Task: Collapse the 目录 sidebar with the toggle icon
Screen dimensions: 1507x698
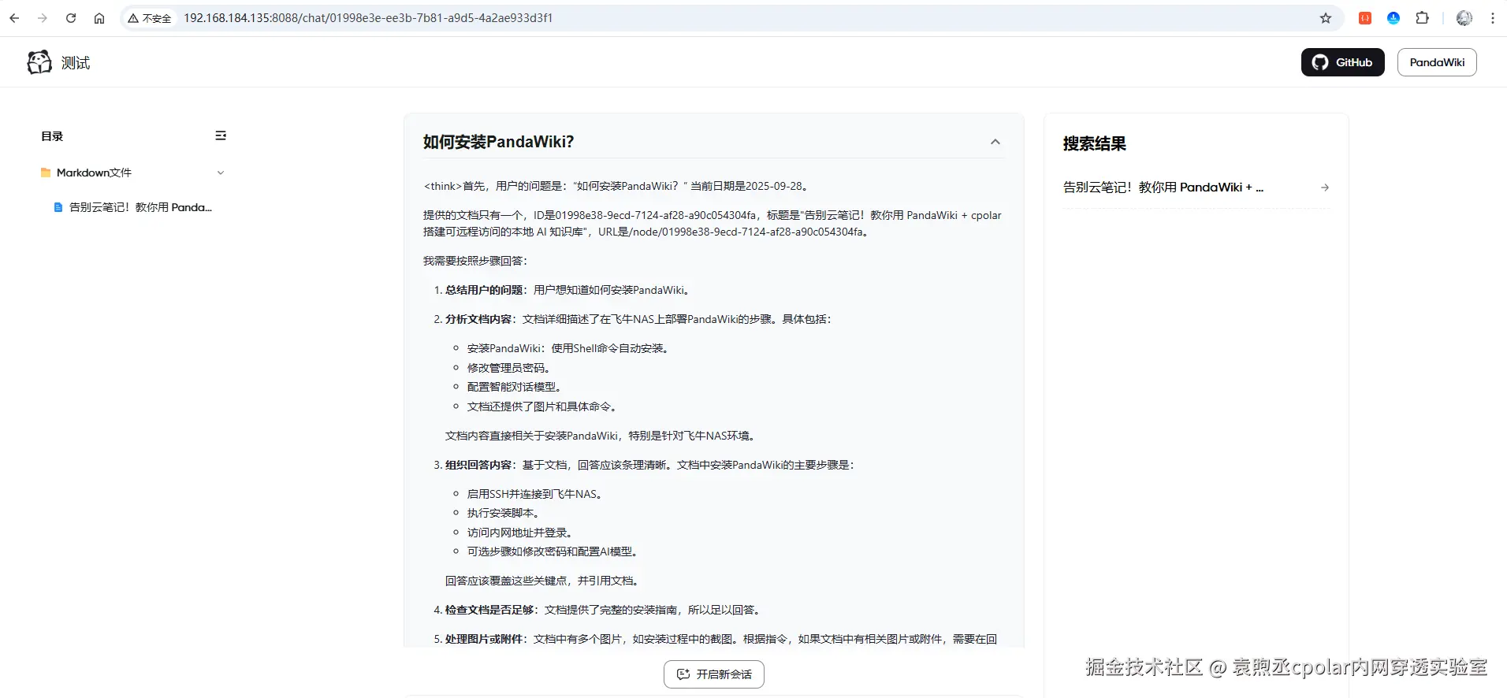Action: point(221,136)
